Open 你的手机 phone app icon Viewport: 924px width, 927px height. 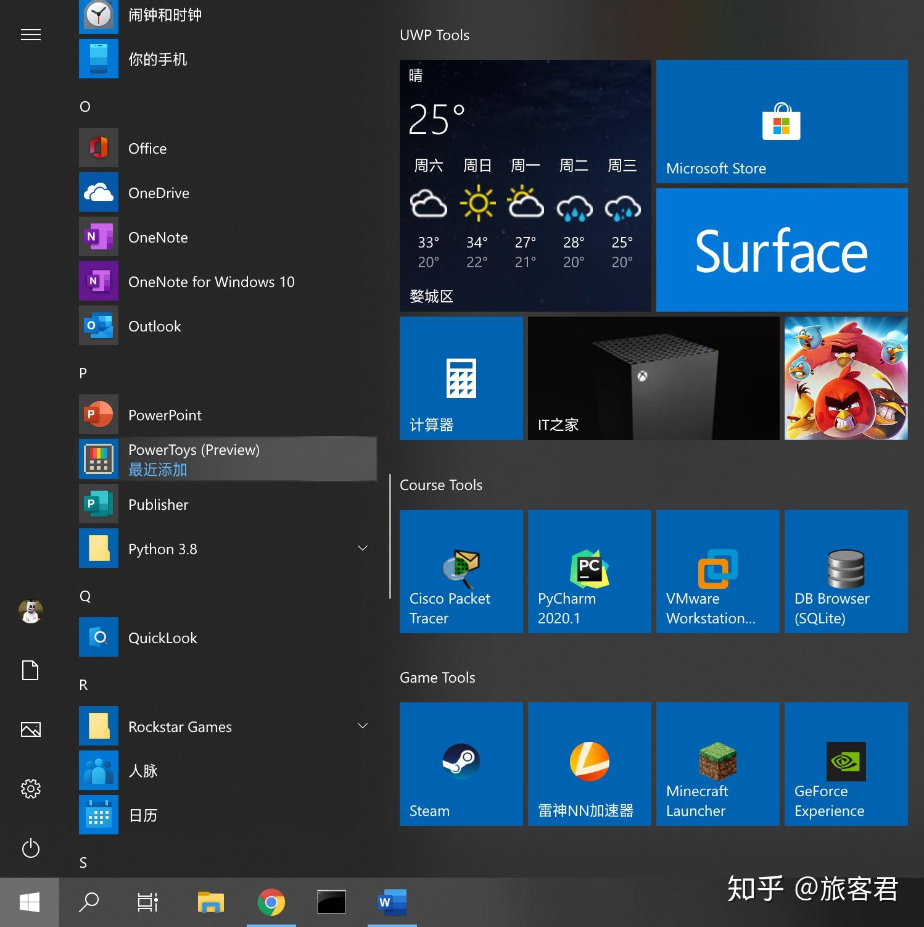pyautogui.click(x=99, y=59)
